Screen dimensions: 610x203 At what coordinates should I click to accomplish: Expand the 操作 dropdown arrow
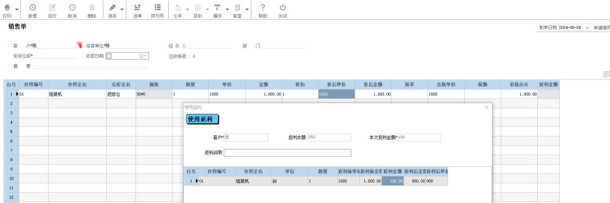pyautogui.click(x=227, y=10)
